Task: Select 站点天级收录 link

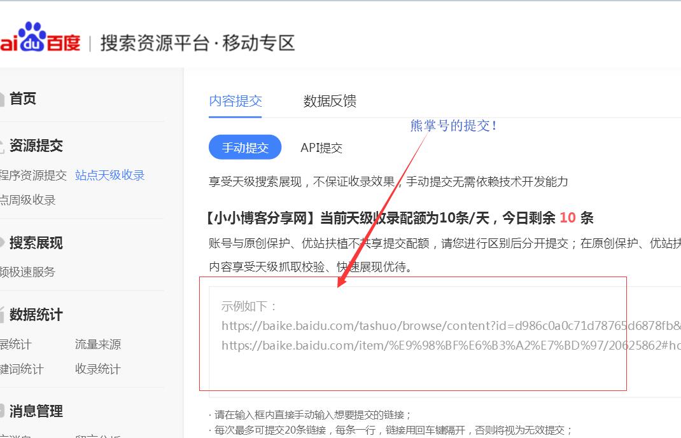Action: [110, 175]
